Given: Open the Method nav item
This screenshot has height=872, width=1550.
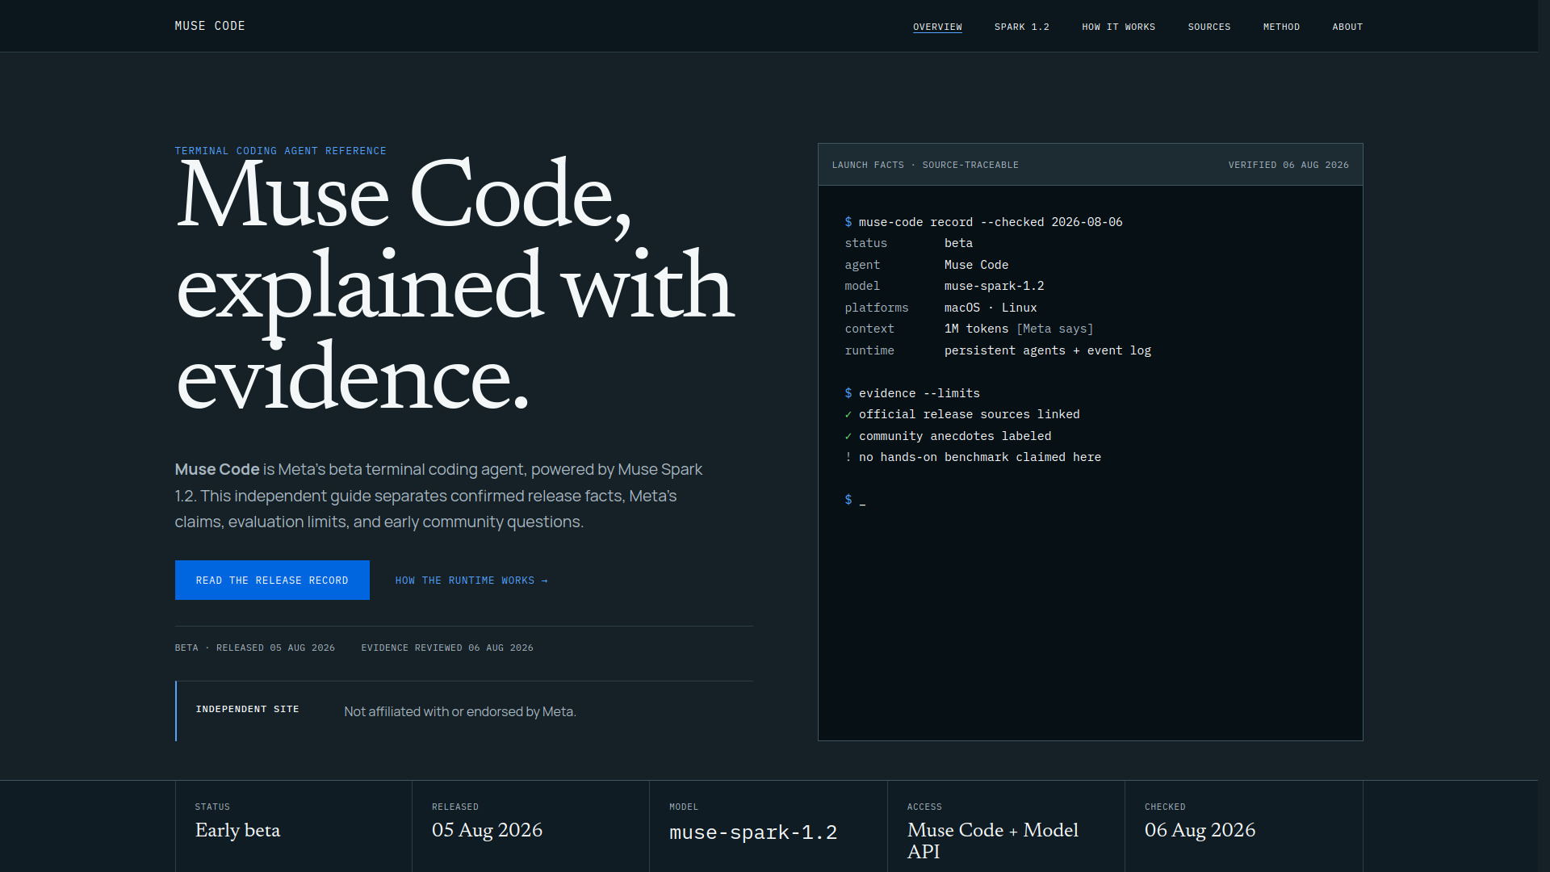Looking at the screenshot, I should pyautogui.click(x=1281, y=27).
